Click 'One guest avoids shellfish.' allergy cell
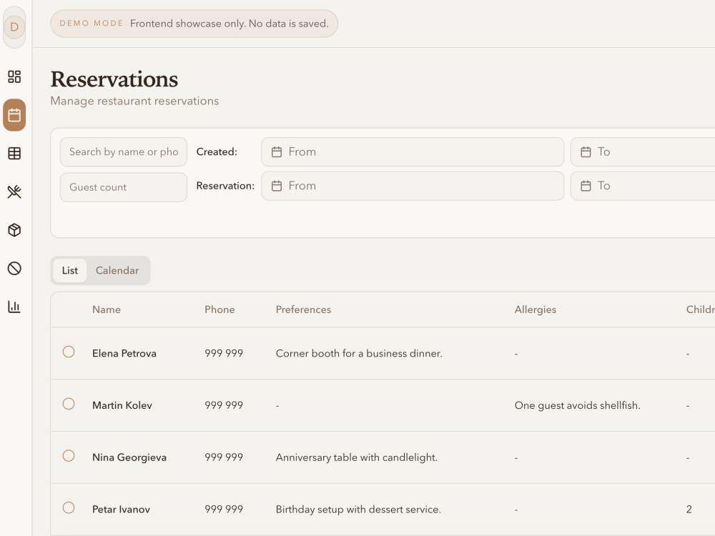Image resolution: width=715 pixels, height=536 pixels. click(x=577, y=405)
